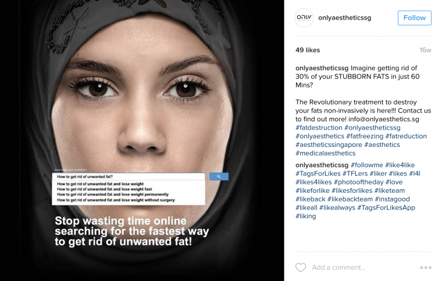442x281 pixels.
Task: Open the #instagood hashtag
Action: pyautogui.click(x=392, y=199)
